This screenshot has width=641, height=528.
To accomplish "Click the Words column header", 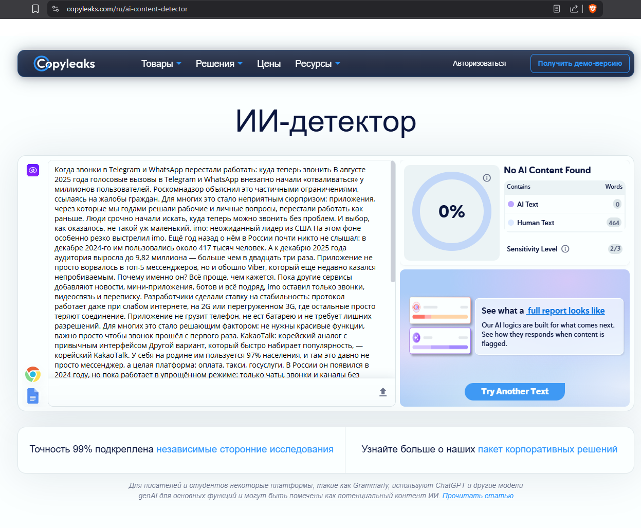I will [614, 187].
